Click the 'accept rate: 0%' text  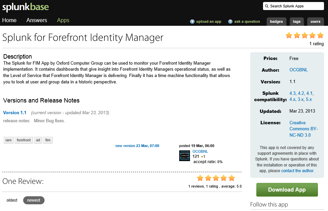(208, 162)
